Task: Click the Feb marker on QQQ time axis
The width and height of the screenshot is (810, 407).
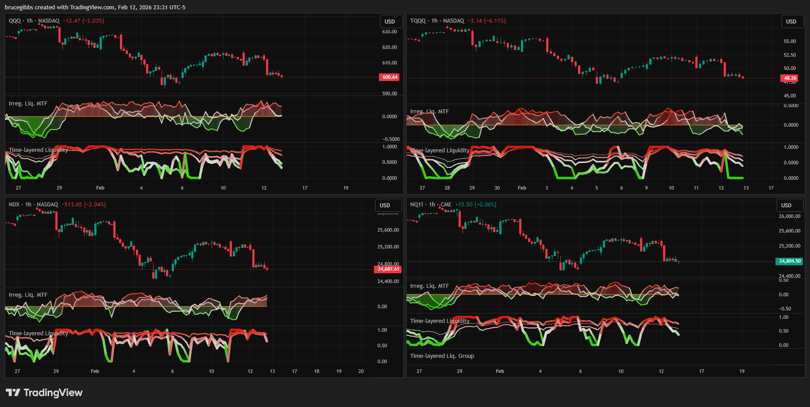Action: (100, 188)
